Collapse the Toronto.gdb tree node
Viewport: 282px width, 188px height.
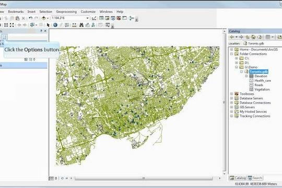point(242,72)
